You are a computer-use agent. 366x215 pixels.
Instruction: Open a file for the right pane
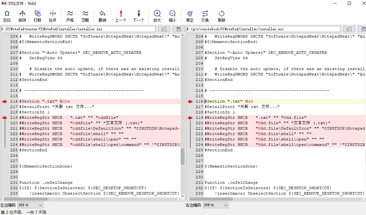click(x=349, y=29)
